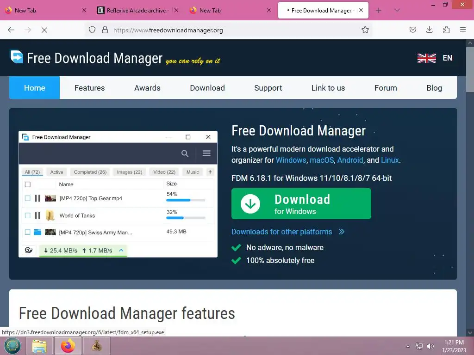Open Downloads for other platforms link
Screen dimensions: 474x355
(x=281, y=232)
